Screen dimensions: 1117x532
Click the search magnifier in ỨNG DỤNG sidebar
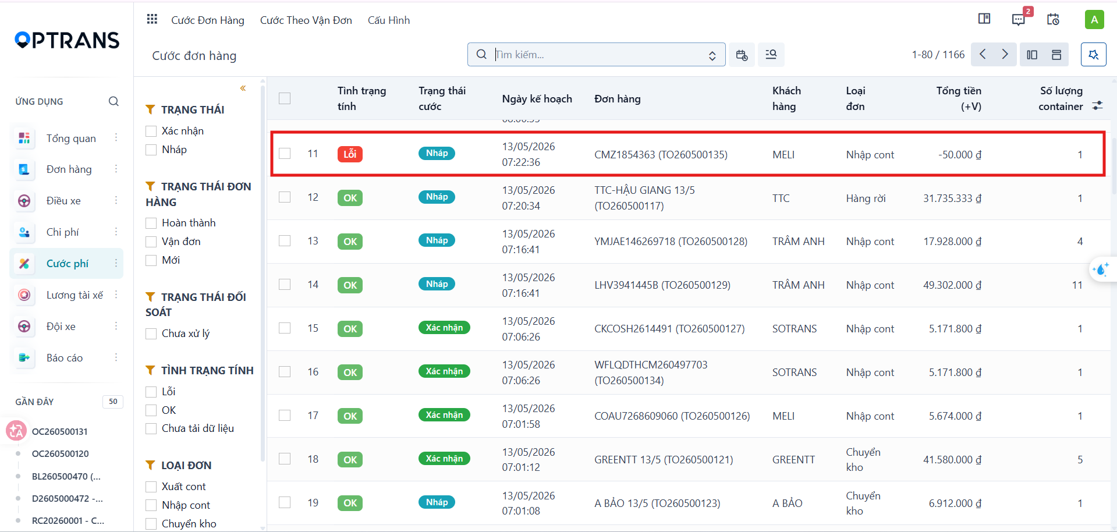tap(114, 101)
